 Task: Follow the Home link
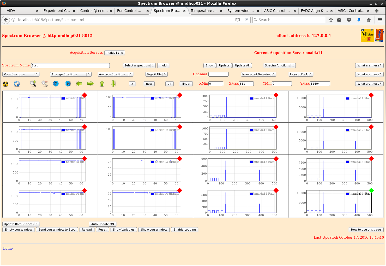(8, 248)
